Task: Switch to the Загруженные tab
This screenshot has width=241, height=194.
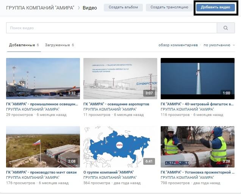Action: point(59,45)
